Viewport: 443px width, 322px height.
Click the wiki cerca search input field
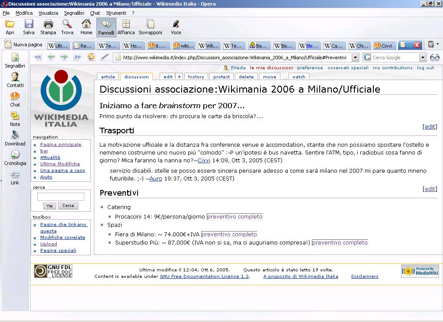point(61,196)
